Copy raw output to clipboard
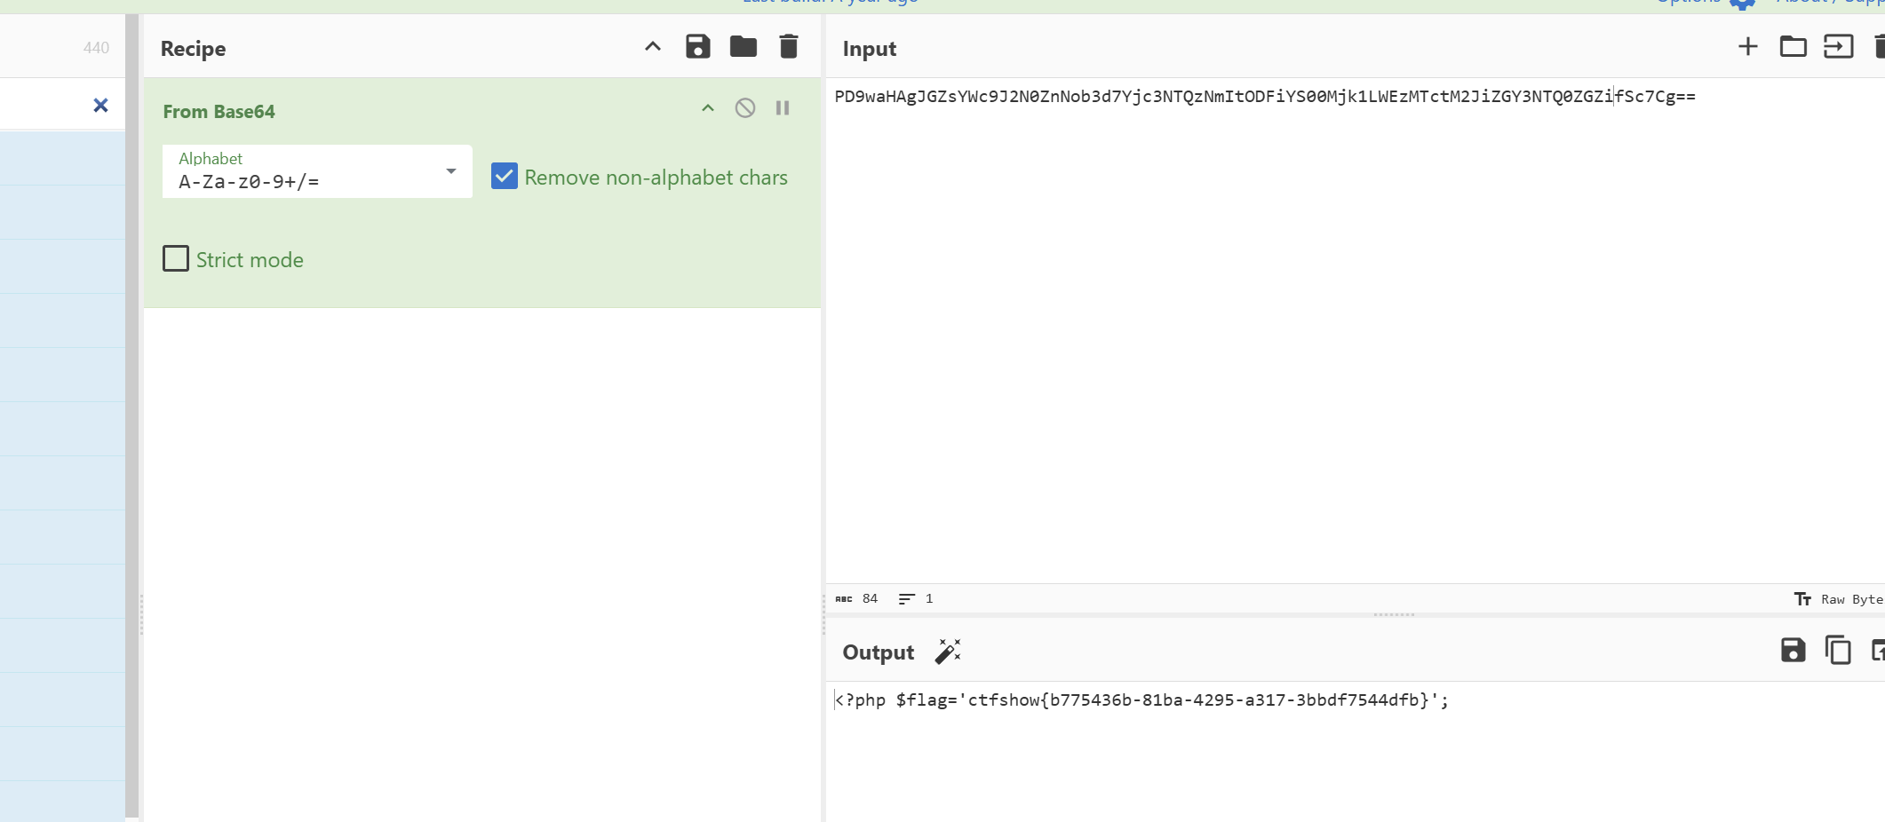The width and height of the screenshot is (1885, 822). pos(1838,651)
